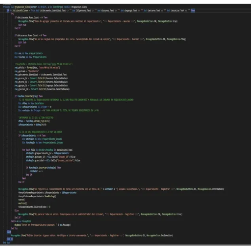
Task: Click 'contador += 1' line
Action: [x=36, y=171]
